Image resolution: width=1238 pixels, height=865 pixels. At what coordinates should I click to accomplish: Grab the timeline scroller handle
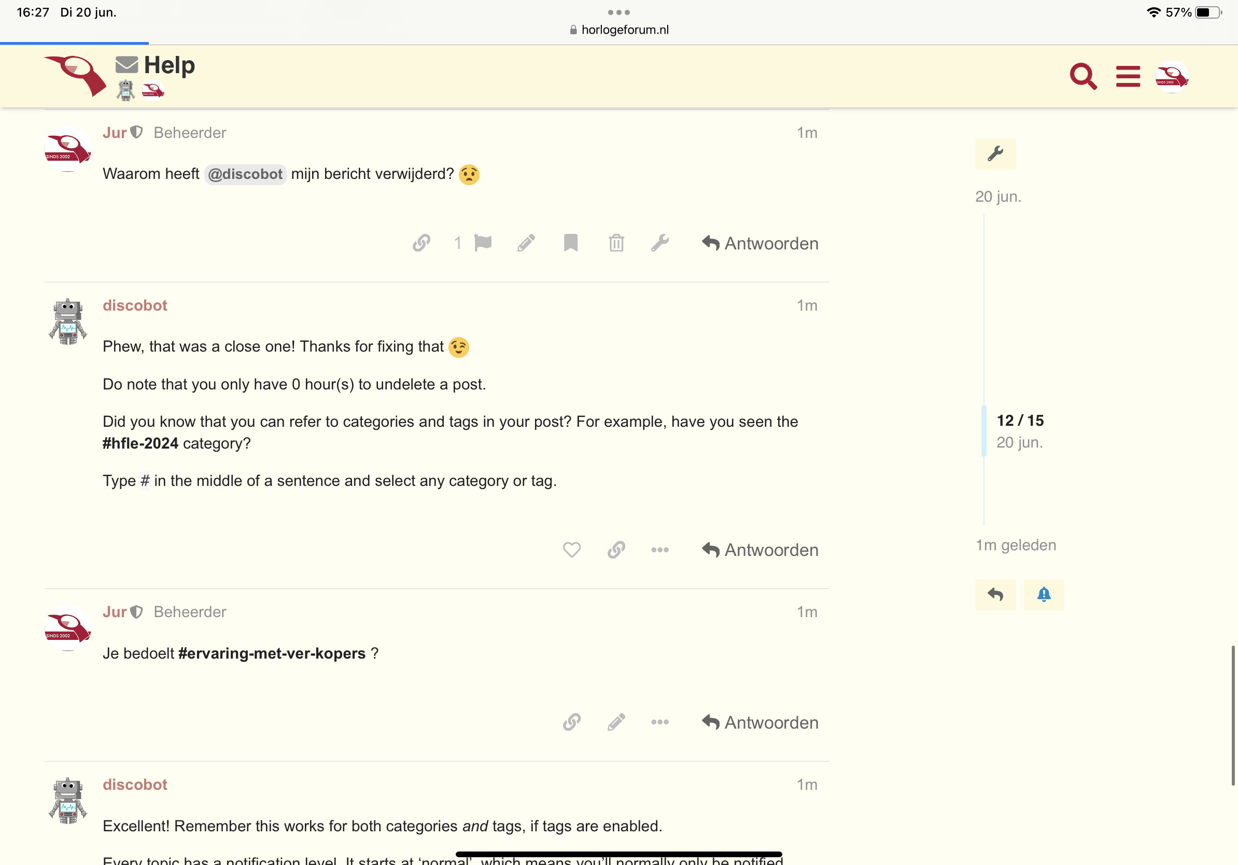983,430
